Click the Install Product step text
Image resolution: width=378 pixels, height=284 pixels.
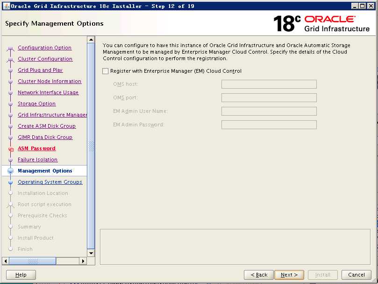pyautogui.click(x=36, y=238)
